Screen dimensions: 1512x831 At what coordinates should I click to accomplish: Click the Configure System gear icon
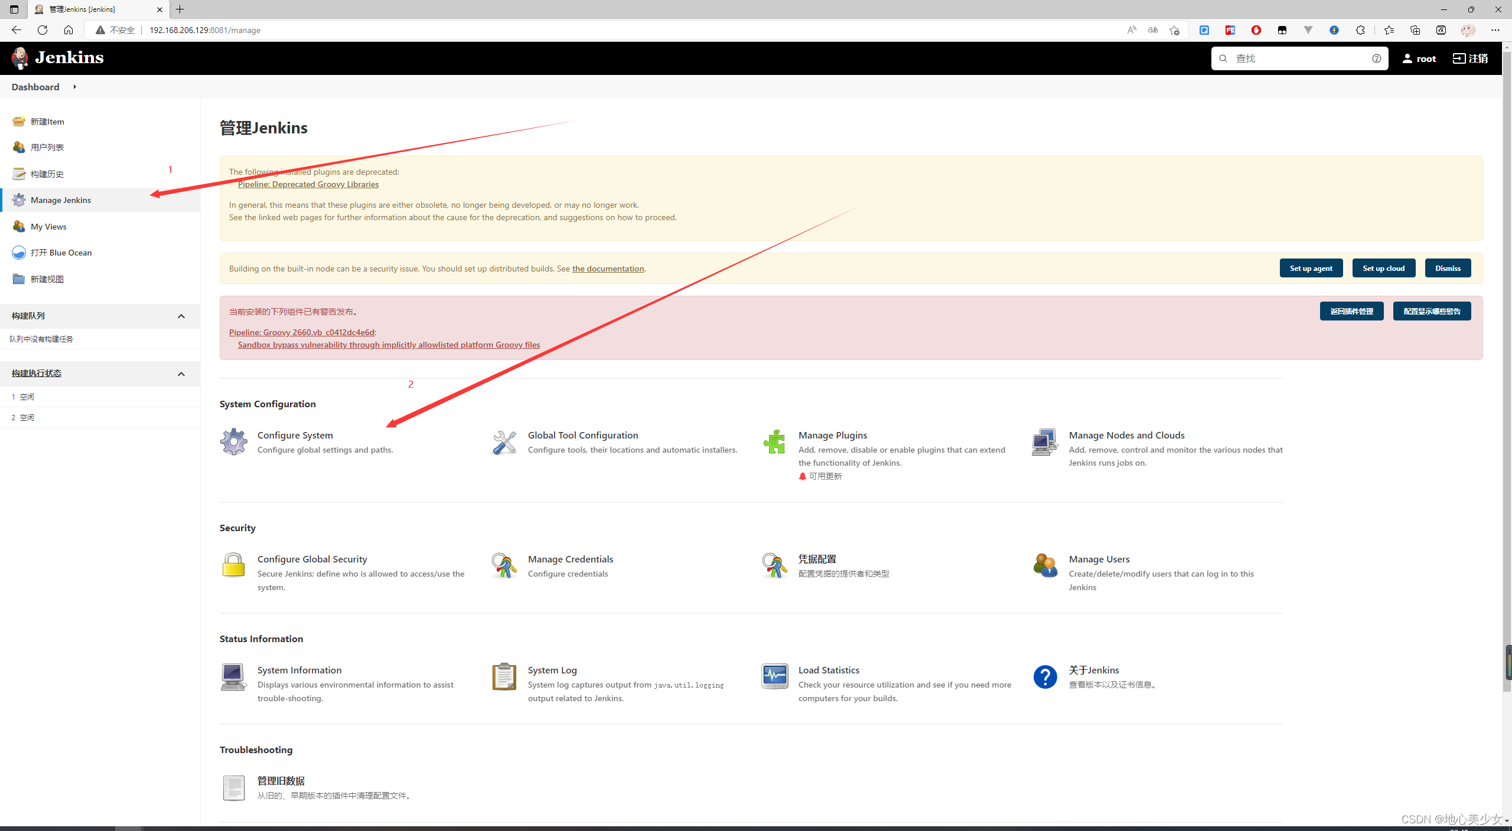(x=234, y=441)
